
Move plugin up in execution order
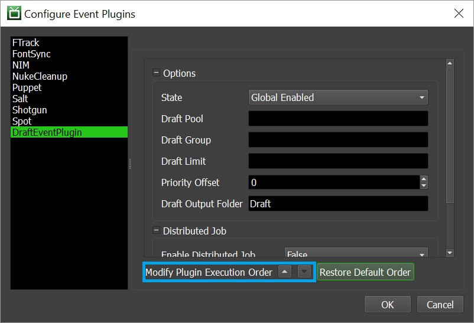click(284, 272)
